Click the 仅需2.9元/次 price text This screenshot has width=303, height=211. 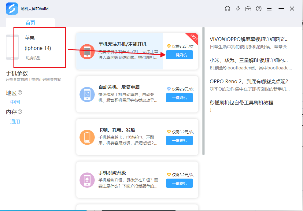point(183,89)
